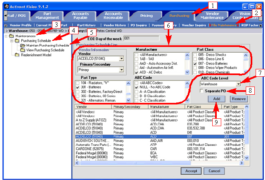Click the Purchasing Schedule folder icon

click(17, 41)
